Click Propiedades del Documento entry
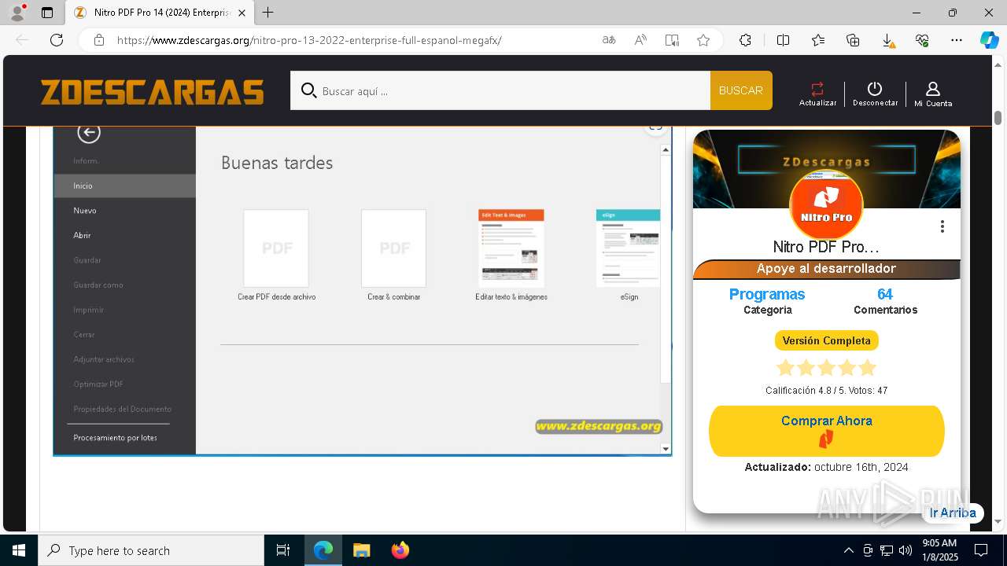The height and width of the screenshot is (566, 1007). point(122,409)
